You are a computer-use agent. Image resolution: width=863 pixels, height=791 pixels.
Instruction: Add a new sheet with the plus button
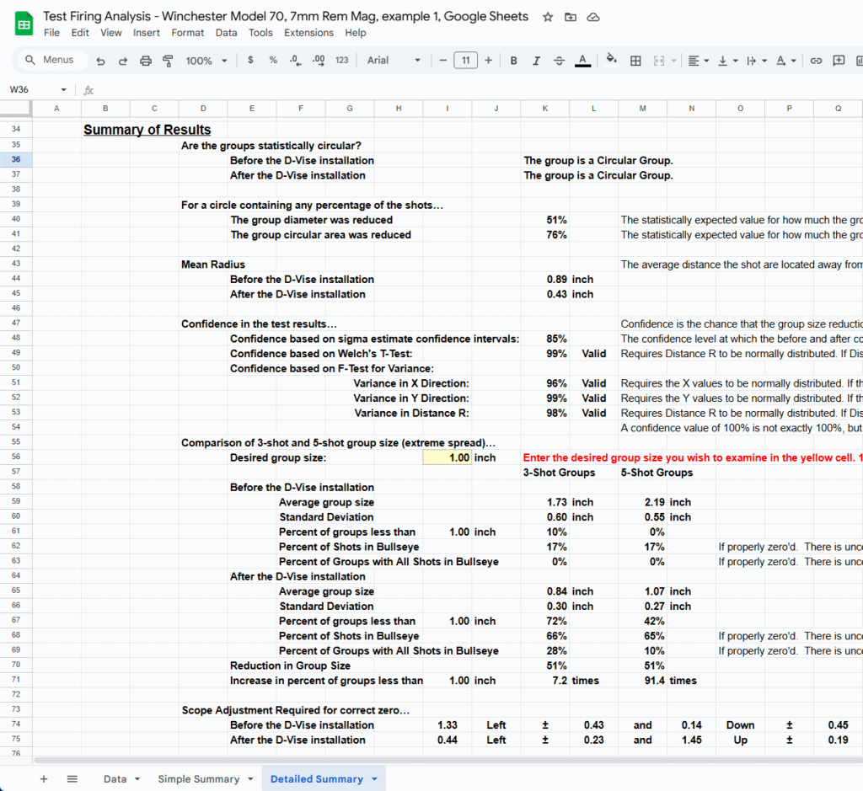tap(44, 779)
